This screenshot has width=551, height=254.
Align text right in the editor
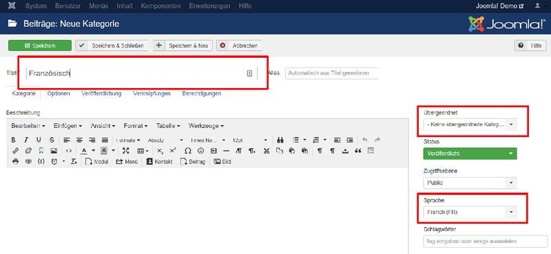[x=92, y=140]
